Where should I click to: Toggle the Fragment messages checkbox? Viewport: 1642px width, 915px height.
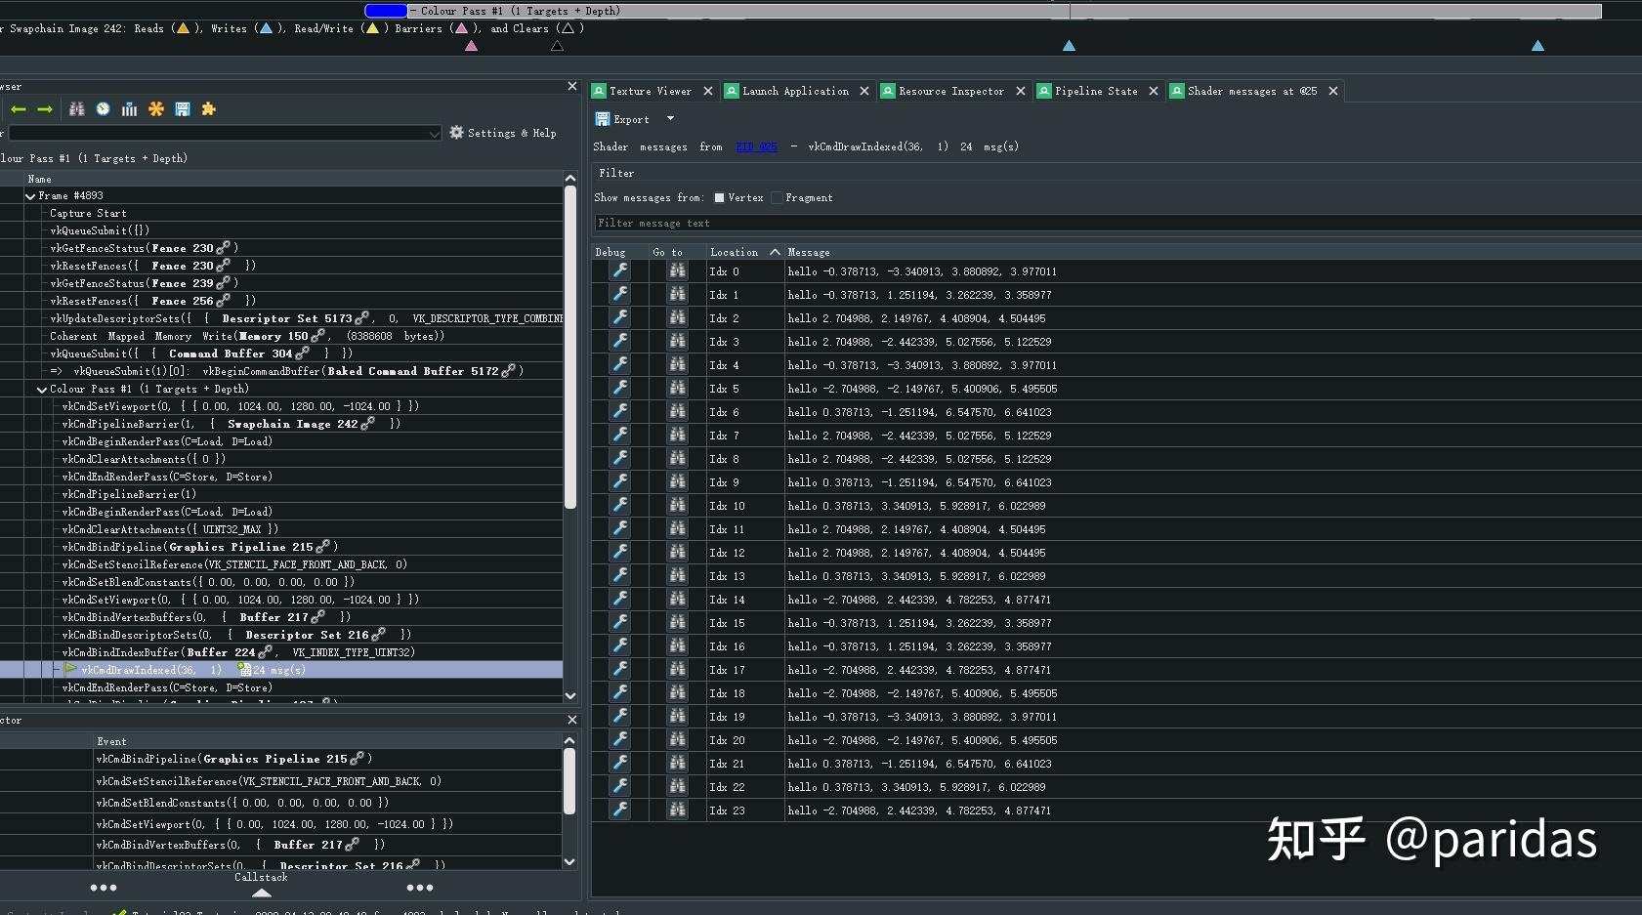pyautogui.click(x=777, y=198)
